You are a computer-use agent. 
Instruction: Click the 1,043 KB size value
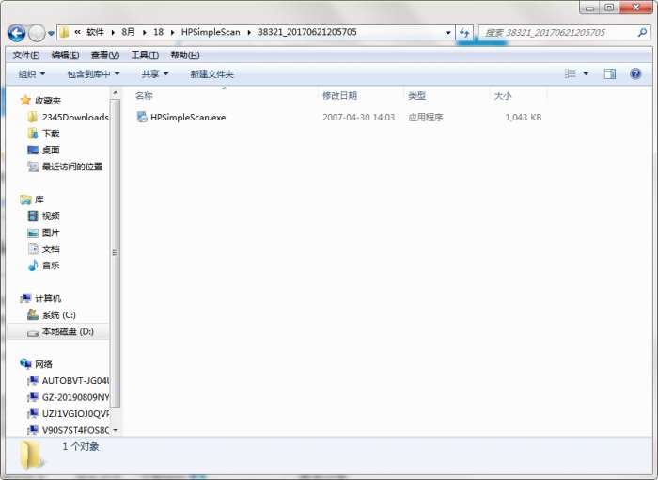tap(524, 118)
